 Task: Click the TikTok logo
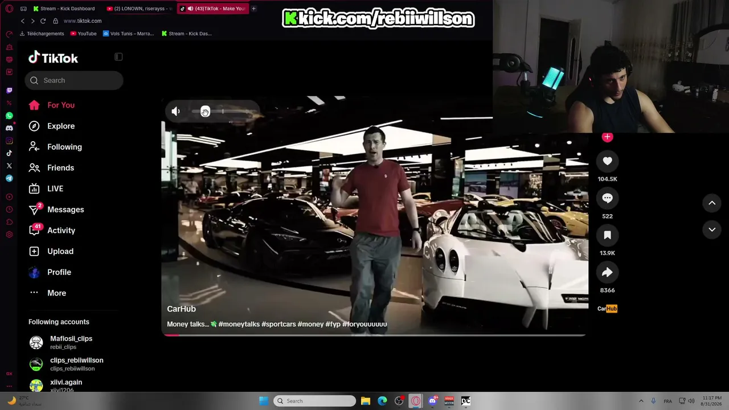coord(53,58)
